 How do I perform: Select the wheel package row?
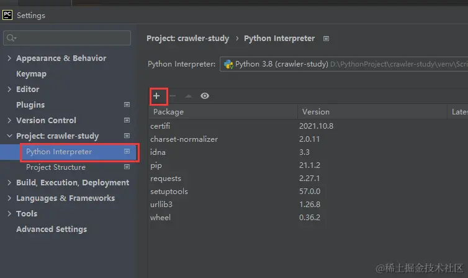308,217
